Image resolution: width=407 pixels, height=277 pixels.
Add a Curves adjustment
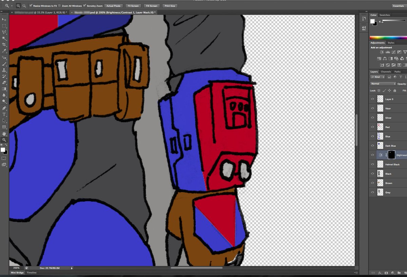(393, 52)
